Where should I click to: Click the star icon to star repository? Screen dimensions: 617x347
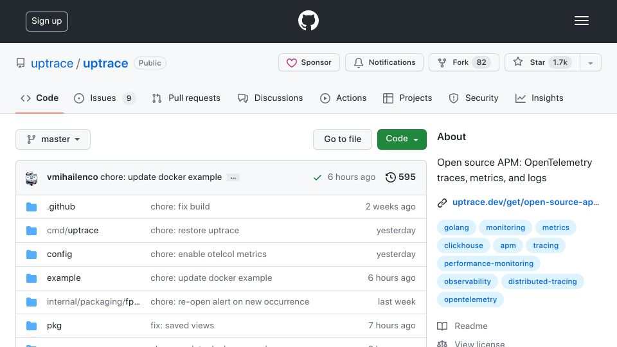click(518, 62)
